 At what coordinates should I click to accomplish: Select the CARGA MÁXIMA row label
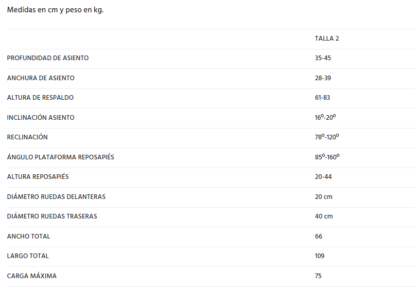tap(32, 276)
